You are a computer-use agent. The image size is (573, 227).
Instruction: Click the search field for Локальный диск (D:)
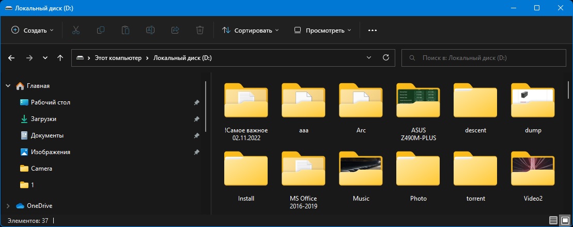click(484, 58)
